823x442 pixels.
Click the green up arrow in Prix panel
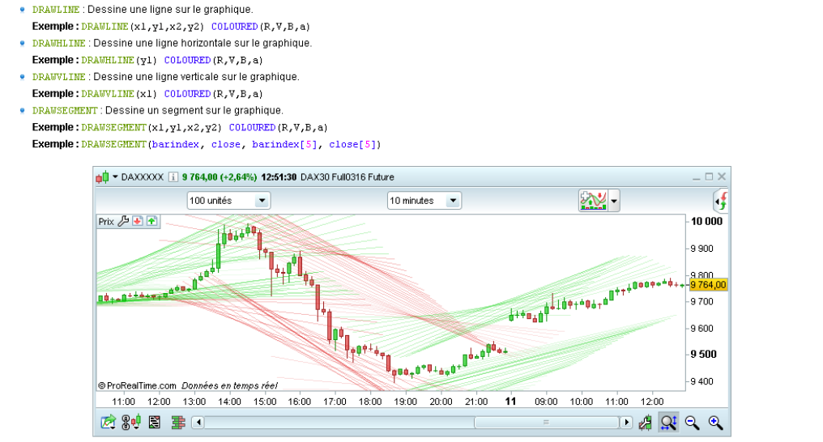pyautogui.click(x=151, y=221)
